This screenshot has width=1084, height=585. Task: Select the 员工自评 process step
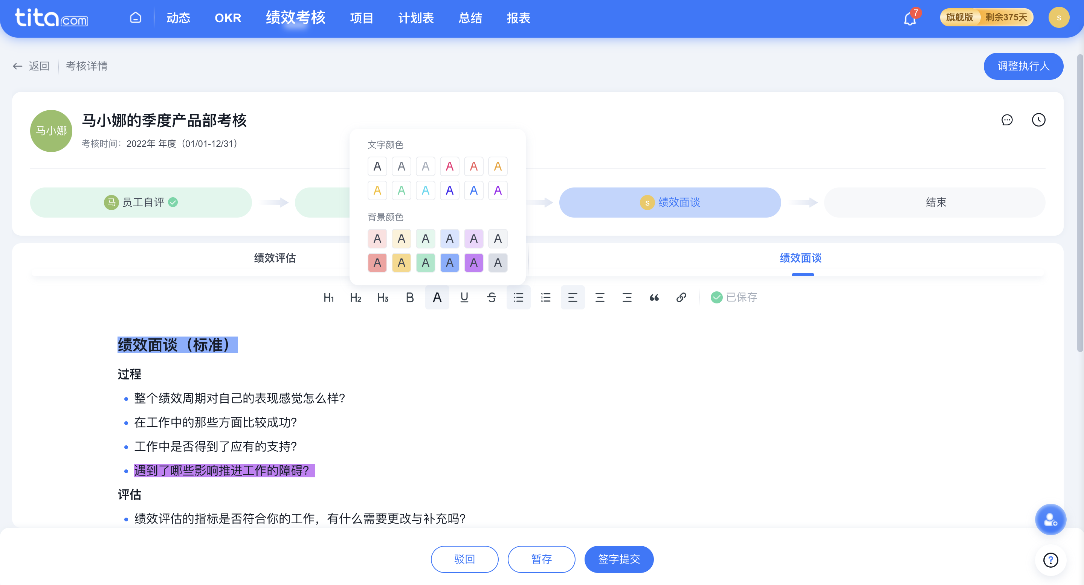pos(141,202)
